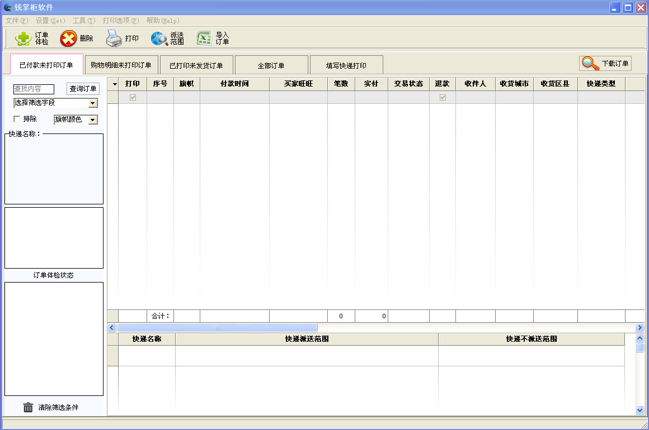
Task: Click the 合计： summary cell
Action: [x=160, y=316]
